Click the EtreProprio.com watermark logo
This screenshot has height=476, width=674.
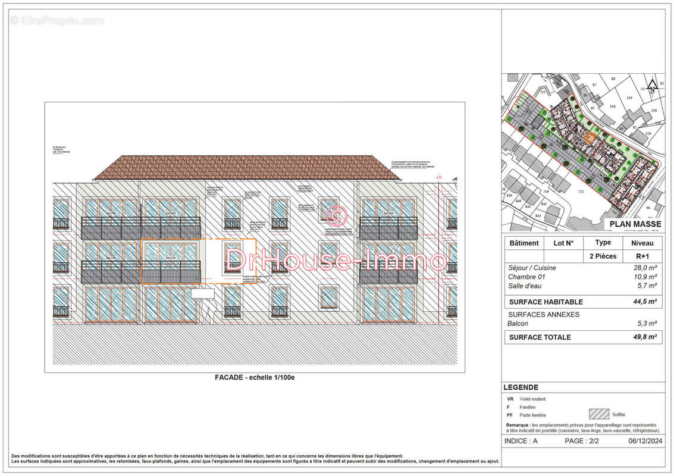(x=57, y=21)
